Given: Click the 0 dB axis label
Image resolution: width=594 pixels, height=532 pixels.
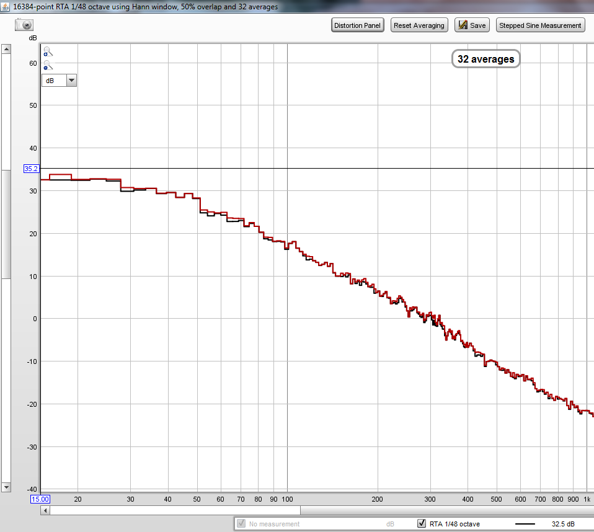Looking at the screenshot, I should 35,319.
